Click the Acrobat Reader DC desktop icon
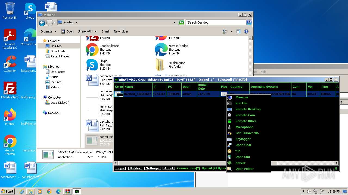 click(10, 39)
